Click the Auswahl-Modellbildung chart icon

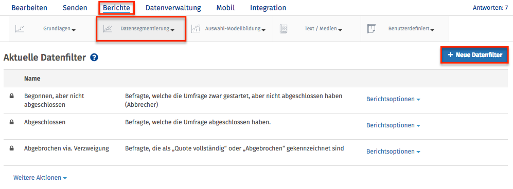[196, 29]
